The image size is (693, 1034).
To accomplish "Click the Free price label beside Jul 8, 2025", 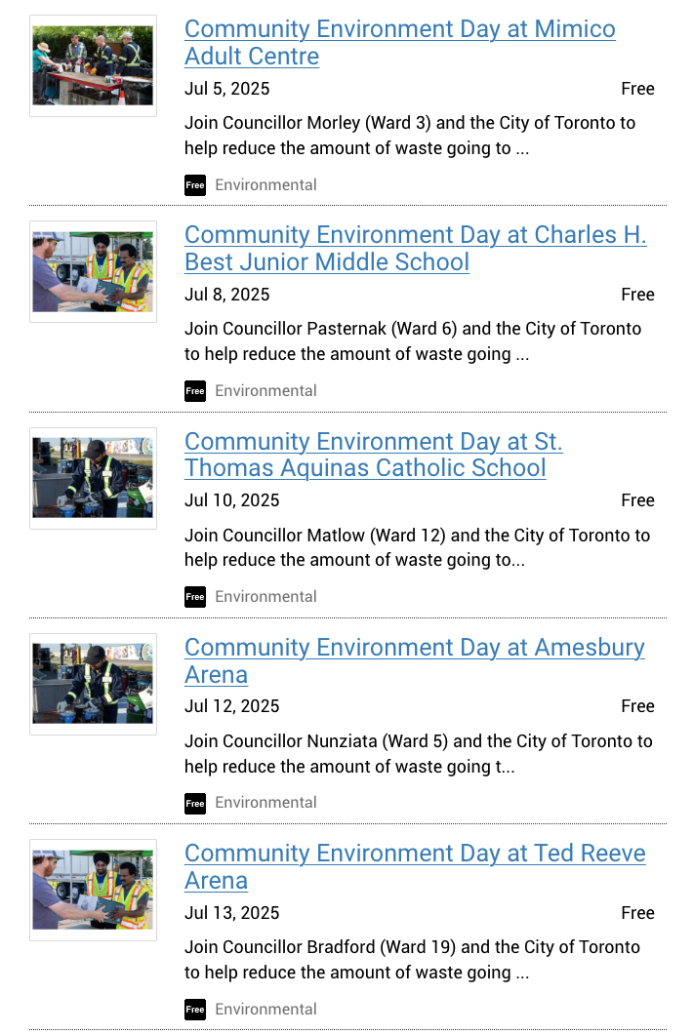I will point(637,295).
